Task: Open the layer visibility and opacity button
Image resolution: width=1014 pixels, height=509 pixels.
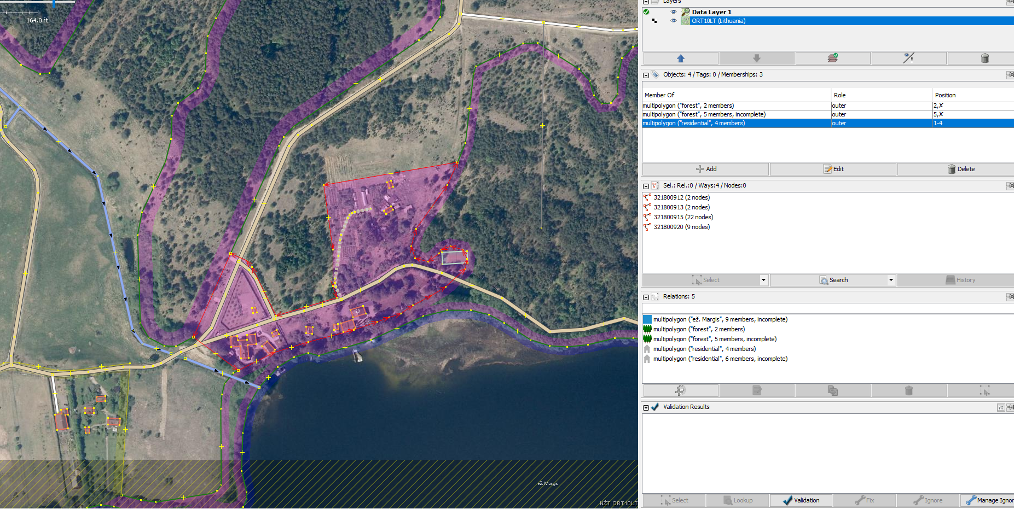Action: [x=908, y=58]
